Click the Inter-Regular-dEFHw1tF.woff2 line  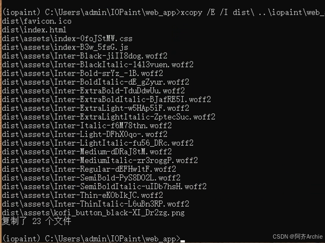tap(89, 169)
